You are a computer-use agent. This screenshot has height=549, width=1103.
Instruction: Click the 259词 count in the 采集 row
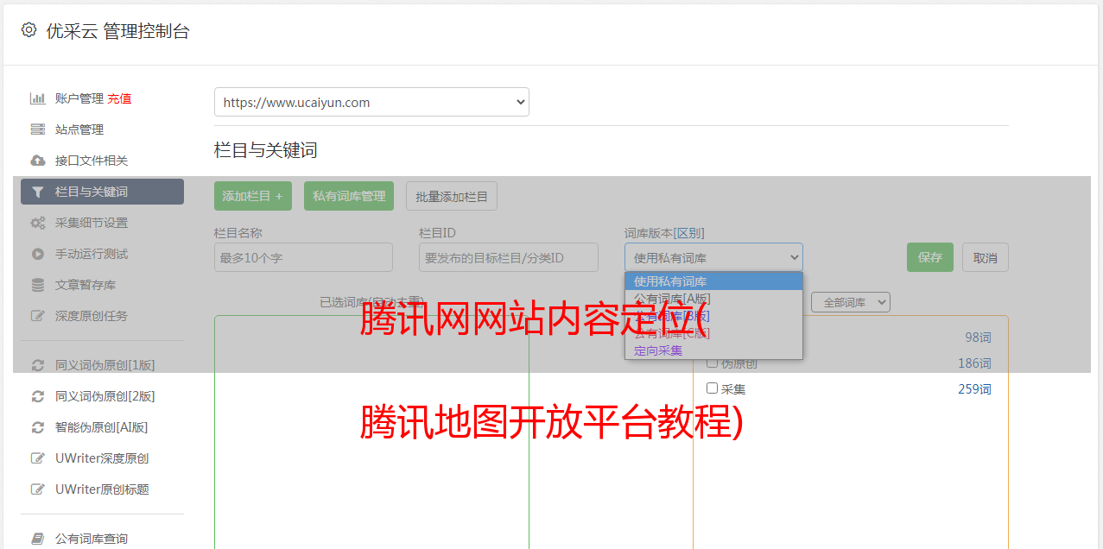pyautogui.click(x=974, y=389)
